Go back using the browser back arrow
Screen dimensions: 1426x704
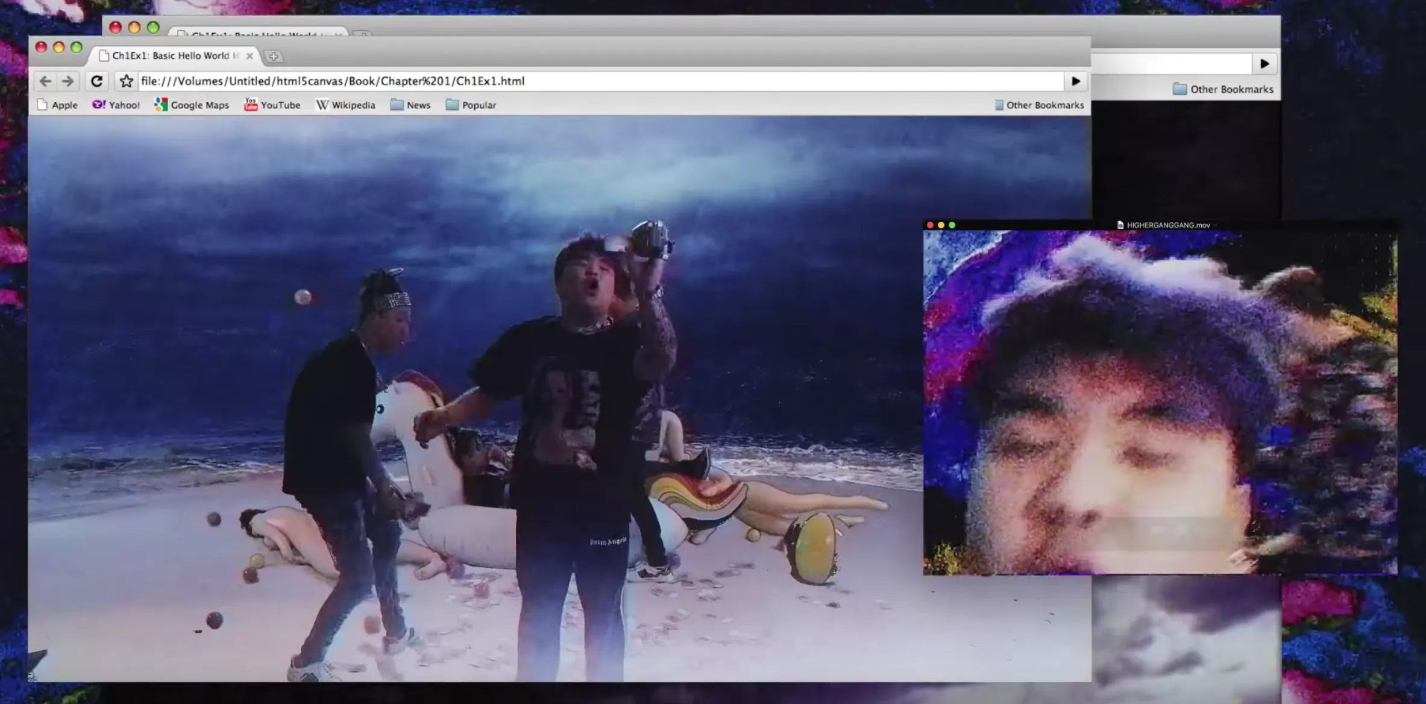[x=45, y=81]
